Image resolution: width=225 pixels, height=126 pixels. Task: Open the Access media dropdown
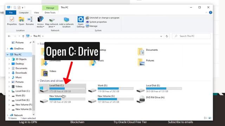click(x=40, y=22)
